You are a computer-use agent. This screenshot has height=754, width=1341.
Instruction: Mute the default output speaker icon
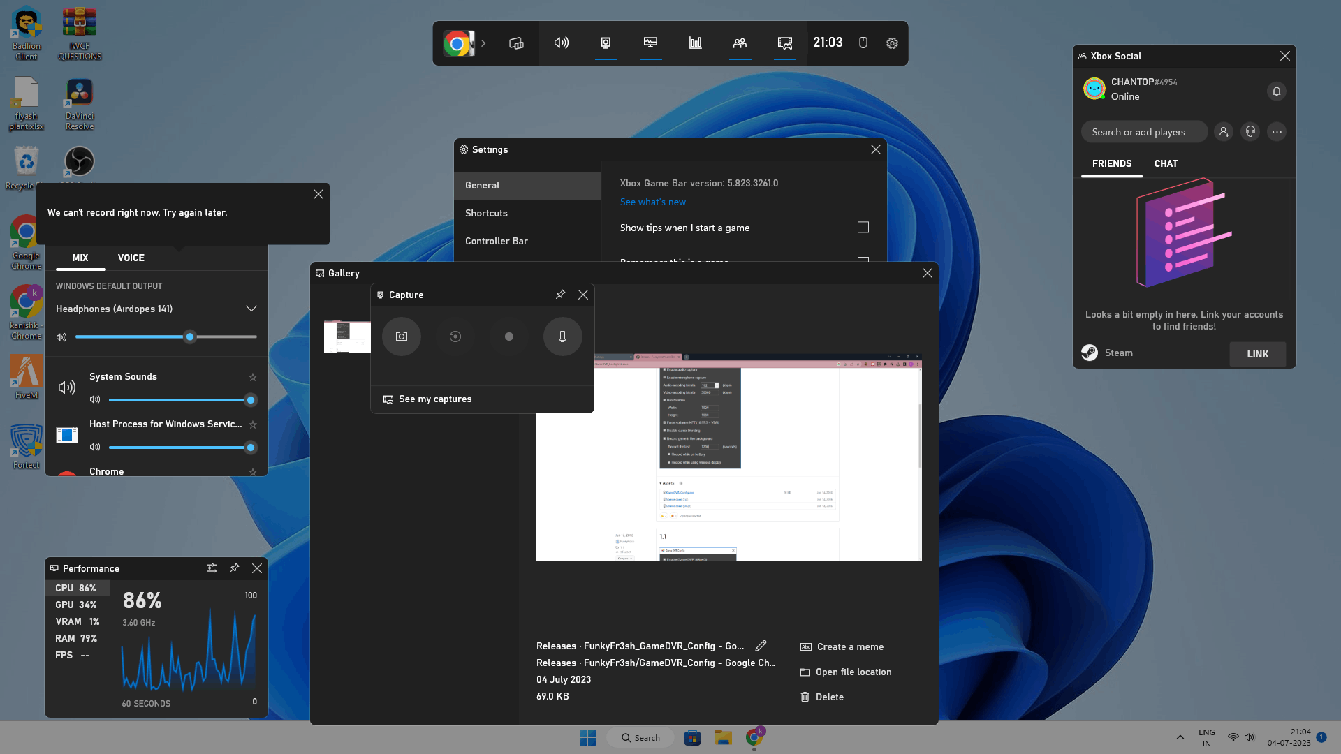pos(61,337)
